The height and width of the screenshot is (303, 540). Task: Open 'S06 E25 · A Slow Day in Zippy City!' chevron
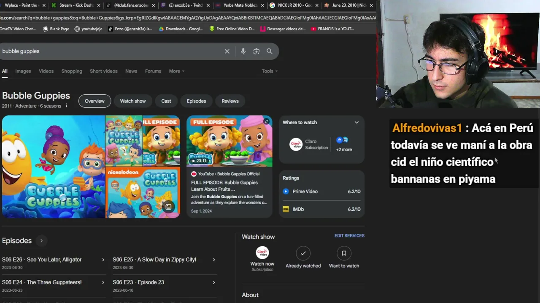214,260
